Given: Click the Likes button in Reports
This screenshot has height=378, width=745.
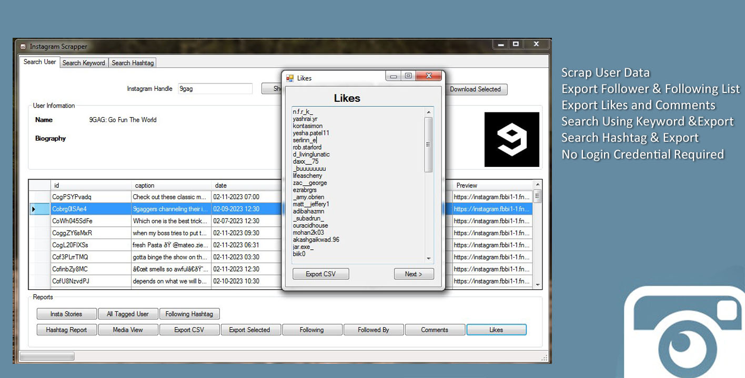Looking at the screenshot, I should coord(496,330).
